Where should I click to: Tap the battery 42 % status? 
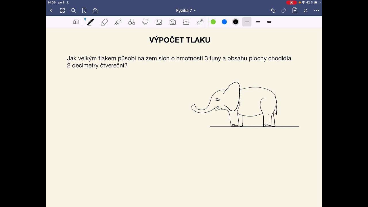click(x=313, y=3)
